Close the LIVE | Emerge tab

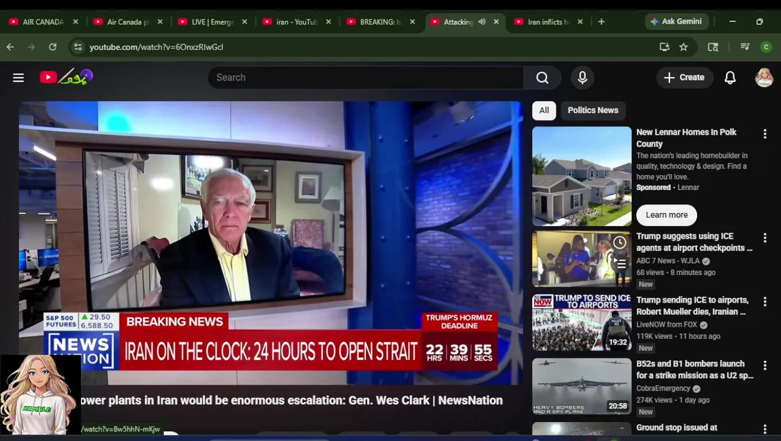tap(244, 21)
